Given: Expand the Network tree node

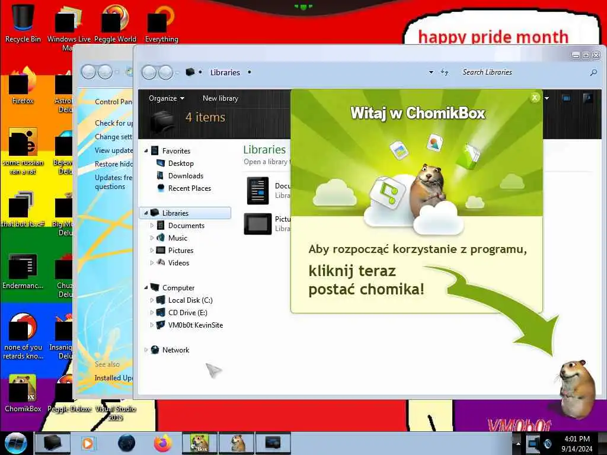Looking at the screenshot, I should coord(146,350).
